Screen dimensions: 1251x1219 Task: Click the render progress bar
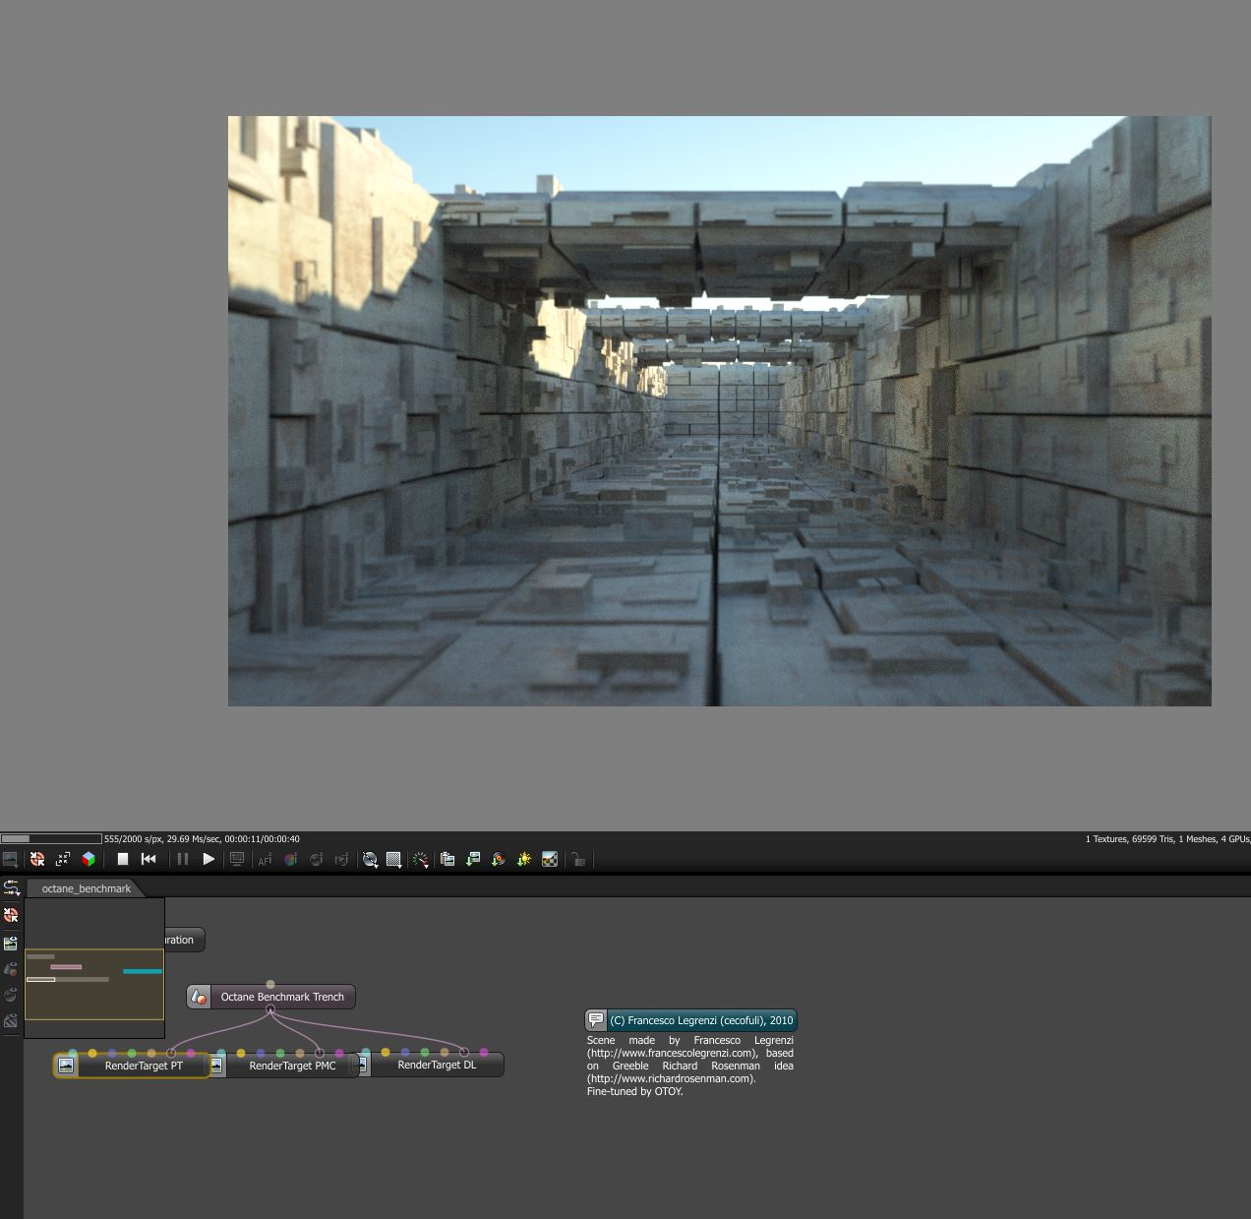(x=51, y=839)
